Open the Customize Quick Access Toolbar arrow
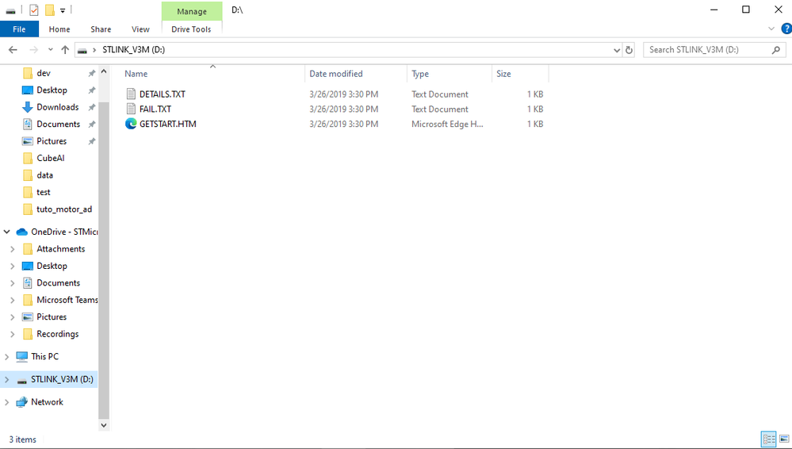Viewport: 792px width, 449px height. pos(63,10)
